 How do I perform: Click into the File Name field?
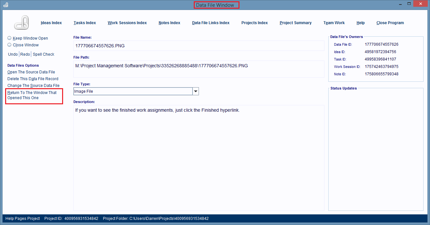click(199, 46)
